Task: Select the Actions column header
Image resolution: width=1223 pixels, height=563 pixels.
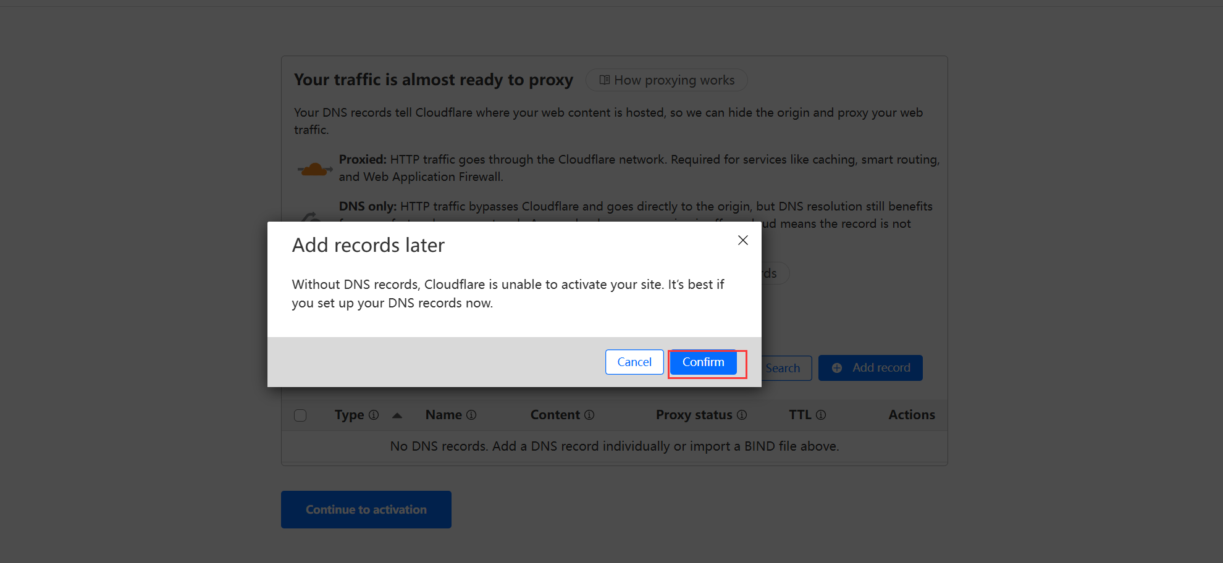Action: pos(911,415)
